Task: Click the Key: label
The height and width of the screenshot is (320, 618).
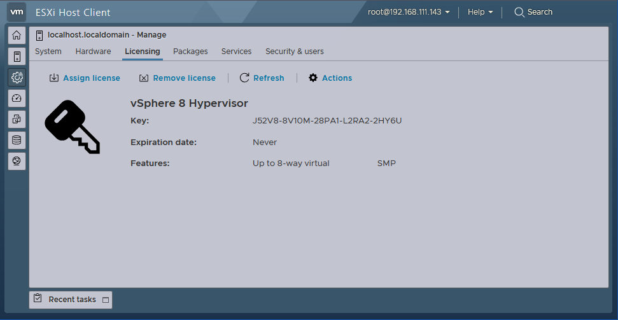Action: (x=139, y=121)
